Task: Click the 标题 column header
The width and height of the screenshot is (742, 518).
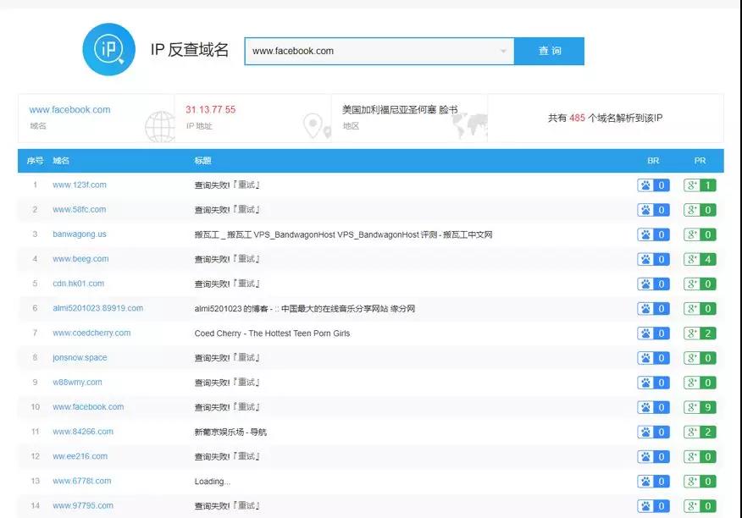Action: click(x=203, y=161)
